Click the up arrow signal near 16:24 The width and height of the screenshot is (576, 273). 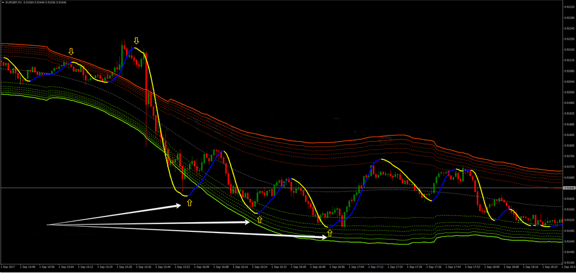pyautogui.click(x=260, y=219)
